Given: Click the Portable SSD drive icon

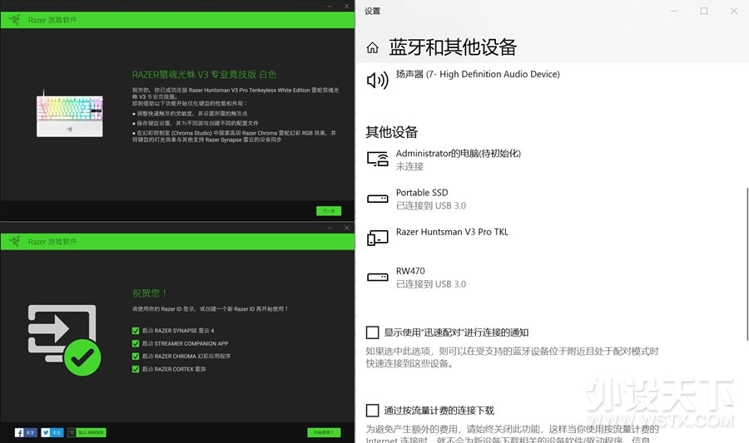Looking at the screenshot, I should click(x=377, y=199).
